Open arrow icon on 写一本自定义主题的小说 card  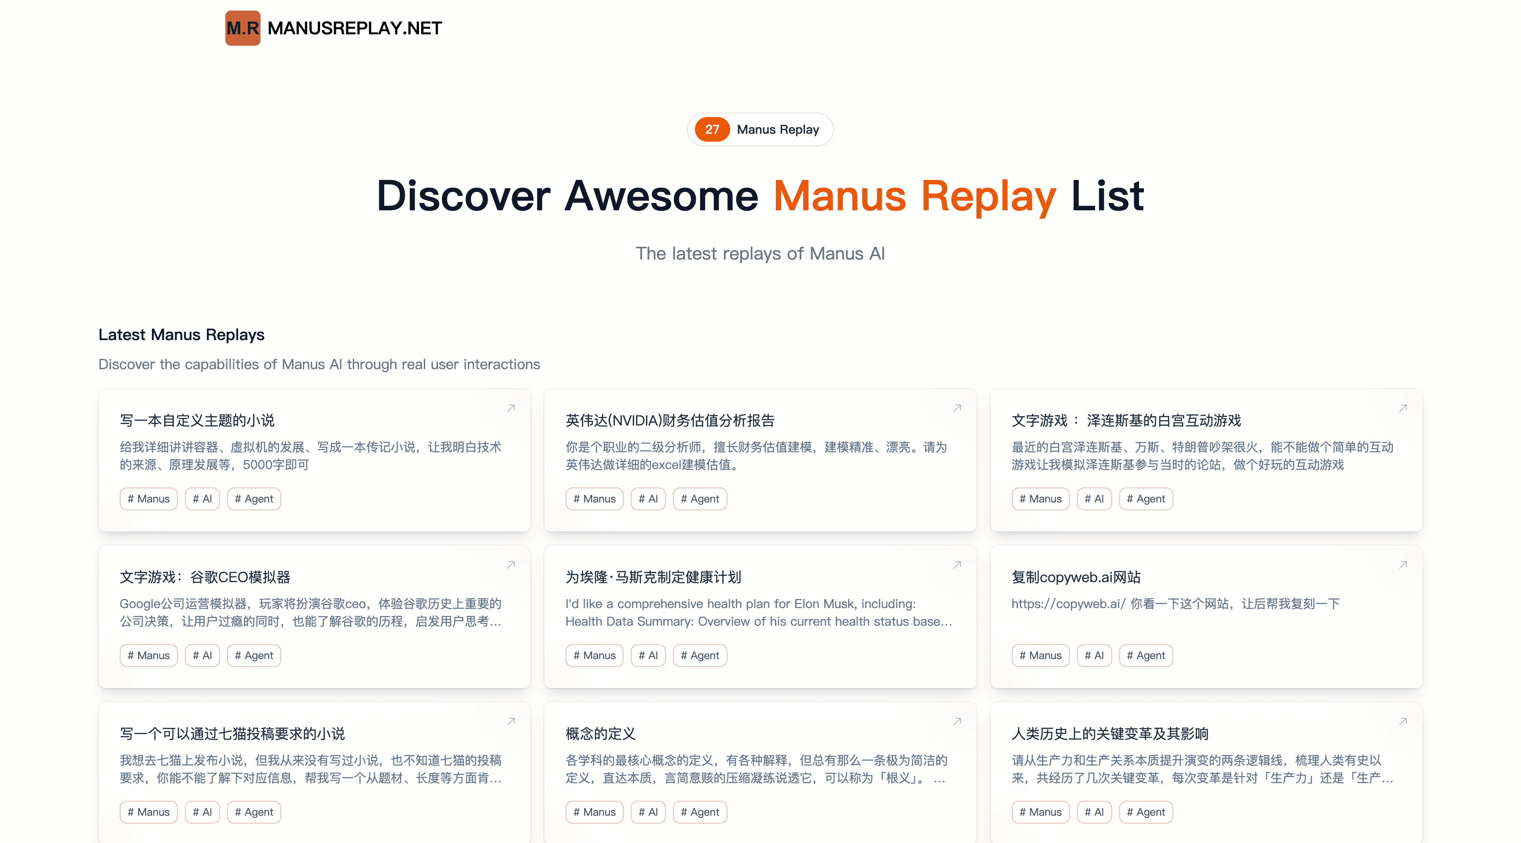[511, 408]
